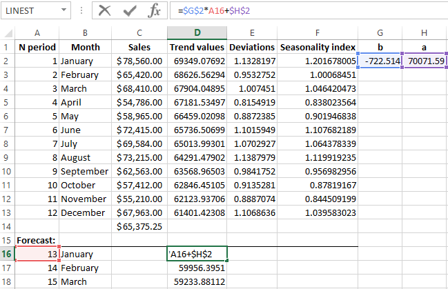Click trend value 69349.07692

[197, 61]
